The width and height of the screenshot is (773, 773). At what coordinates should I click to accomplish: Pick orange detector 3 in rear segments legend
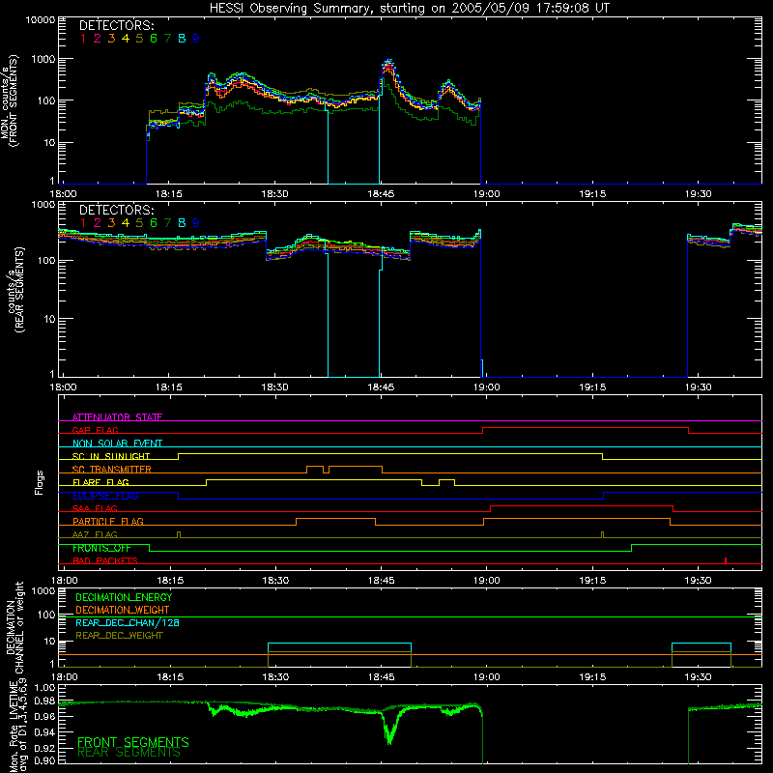(111, 223)
